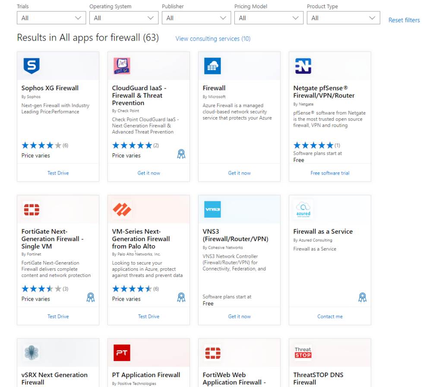Image resolution: width=442 pixels, height=387 pixels.
Task: Open the Operating System filter dropdown
Action: pyautogui.click(x=124, y=18)
